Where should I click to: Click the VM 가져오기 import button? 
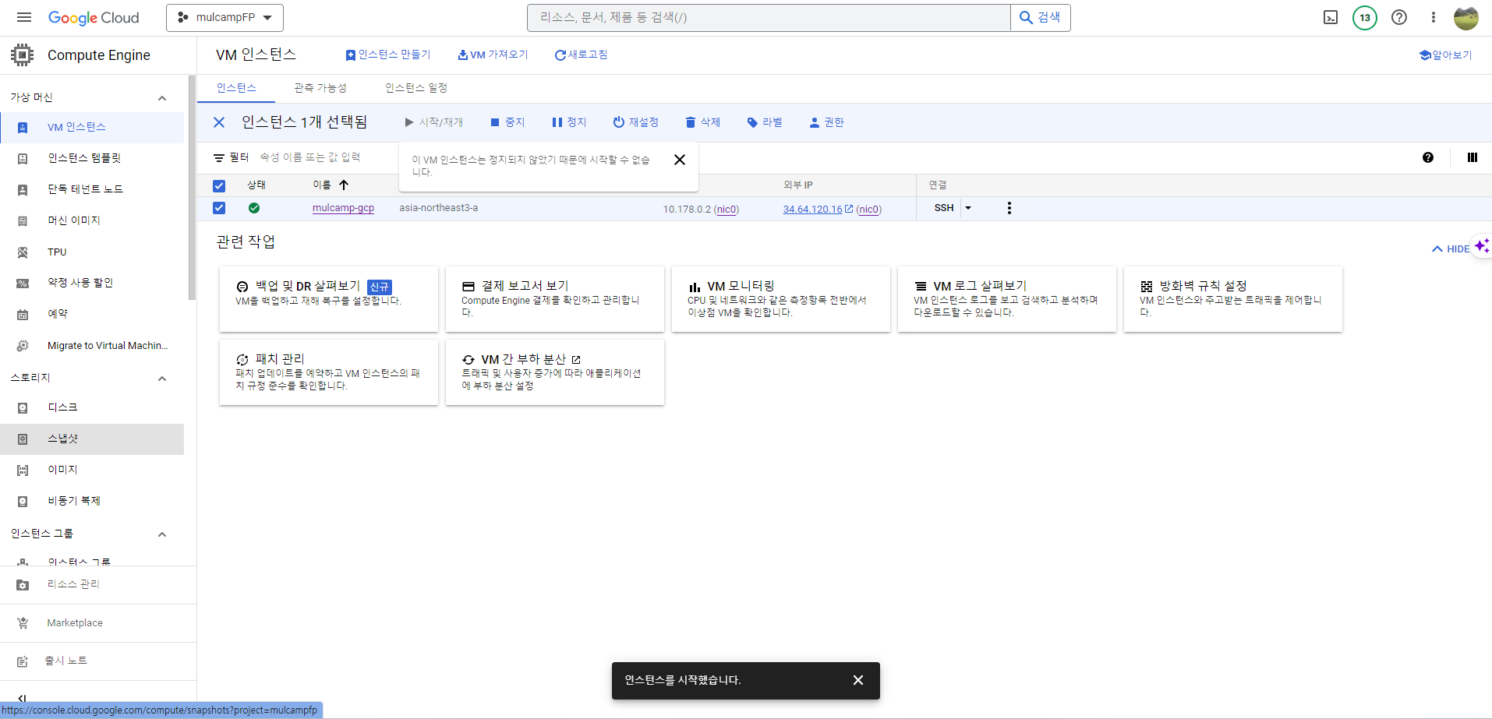493,55
